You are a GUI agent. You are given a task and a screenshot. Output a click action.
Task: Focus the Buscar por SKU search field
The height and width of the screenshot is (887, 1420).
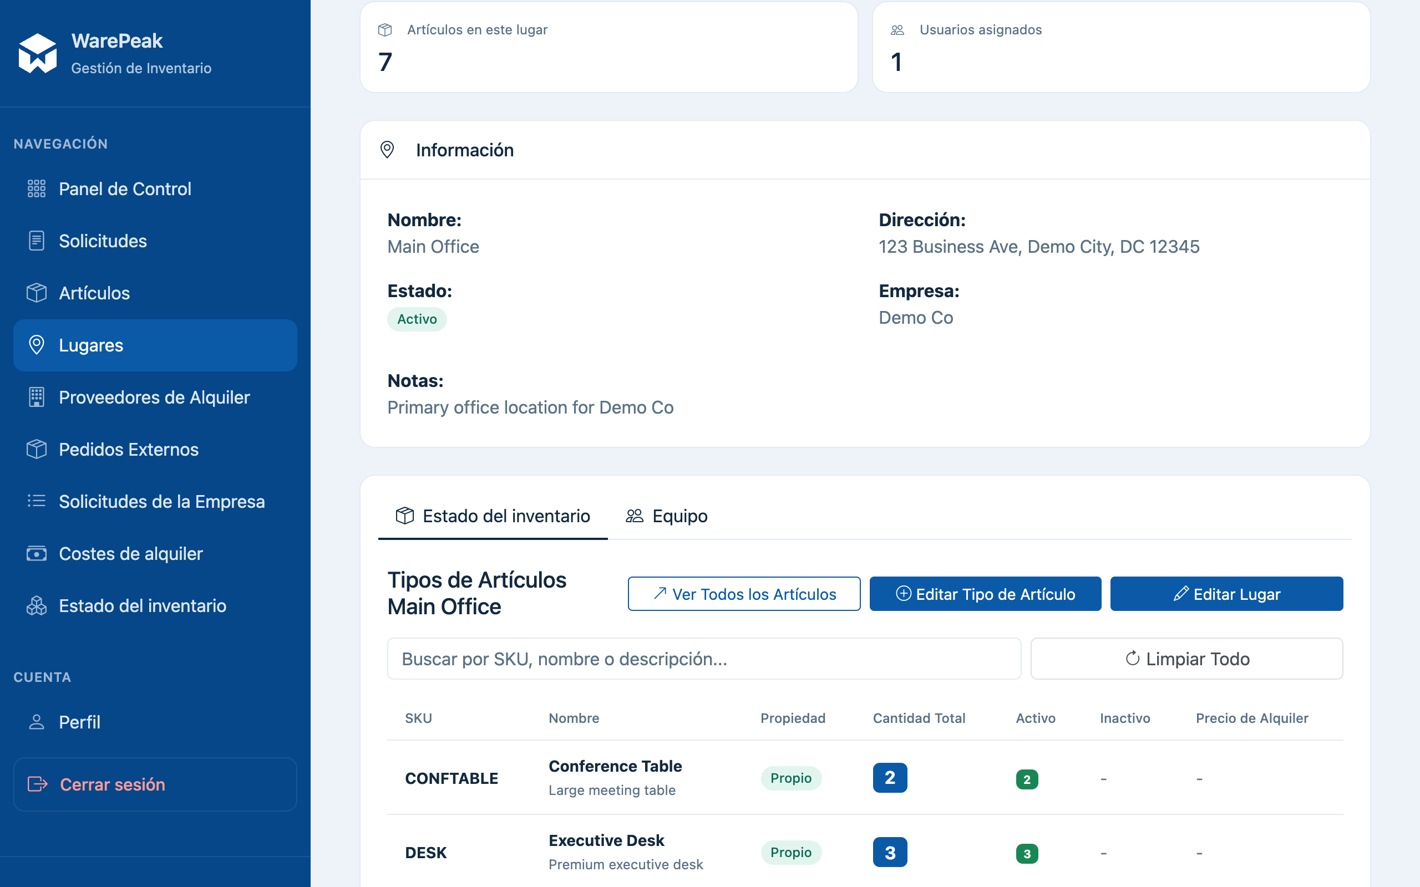(704, 658)
